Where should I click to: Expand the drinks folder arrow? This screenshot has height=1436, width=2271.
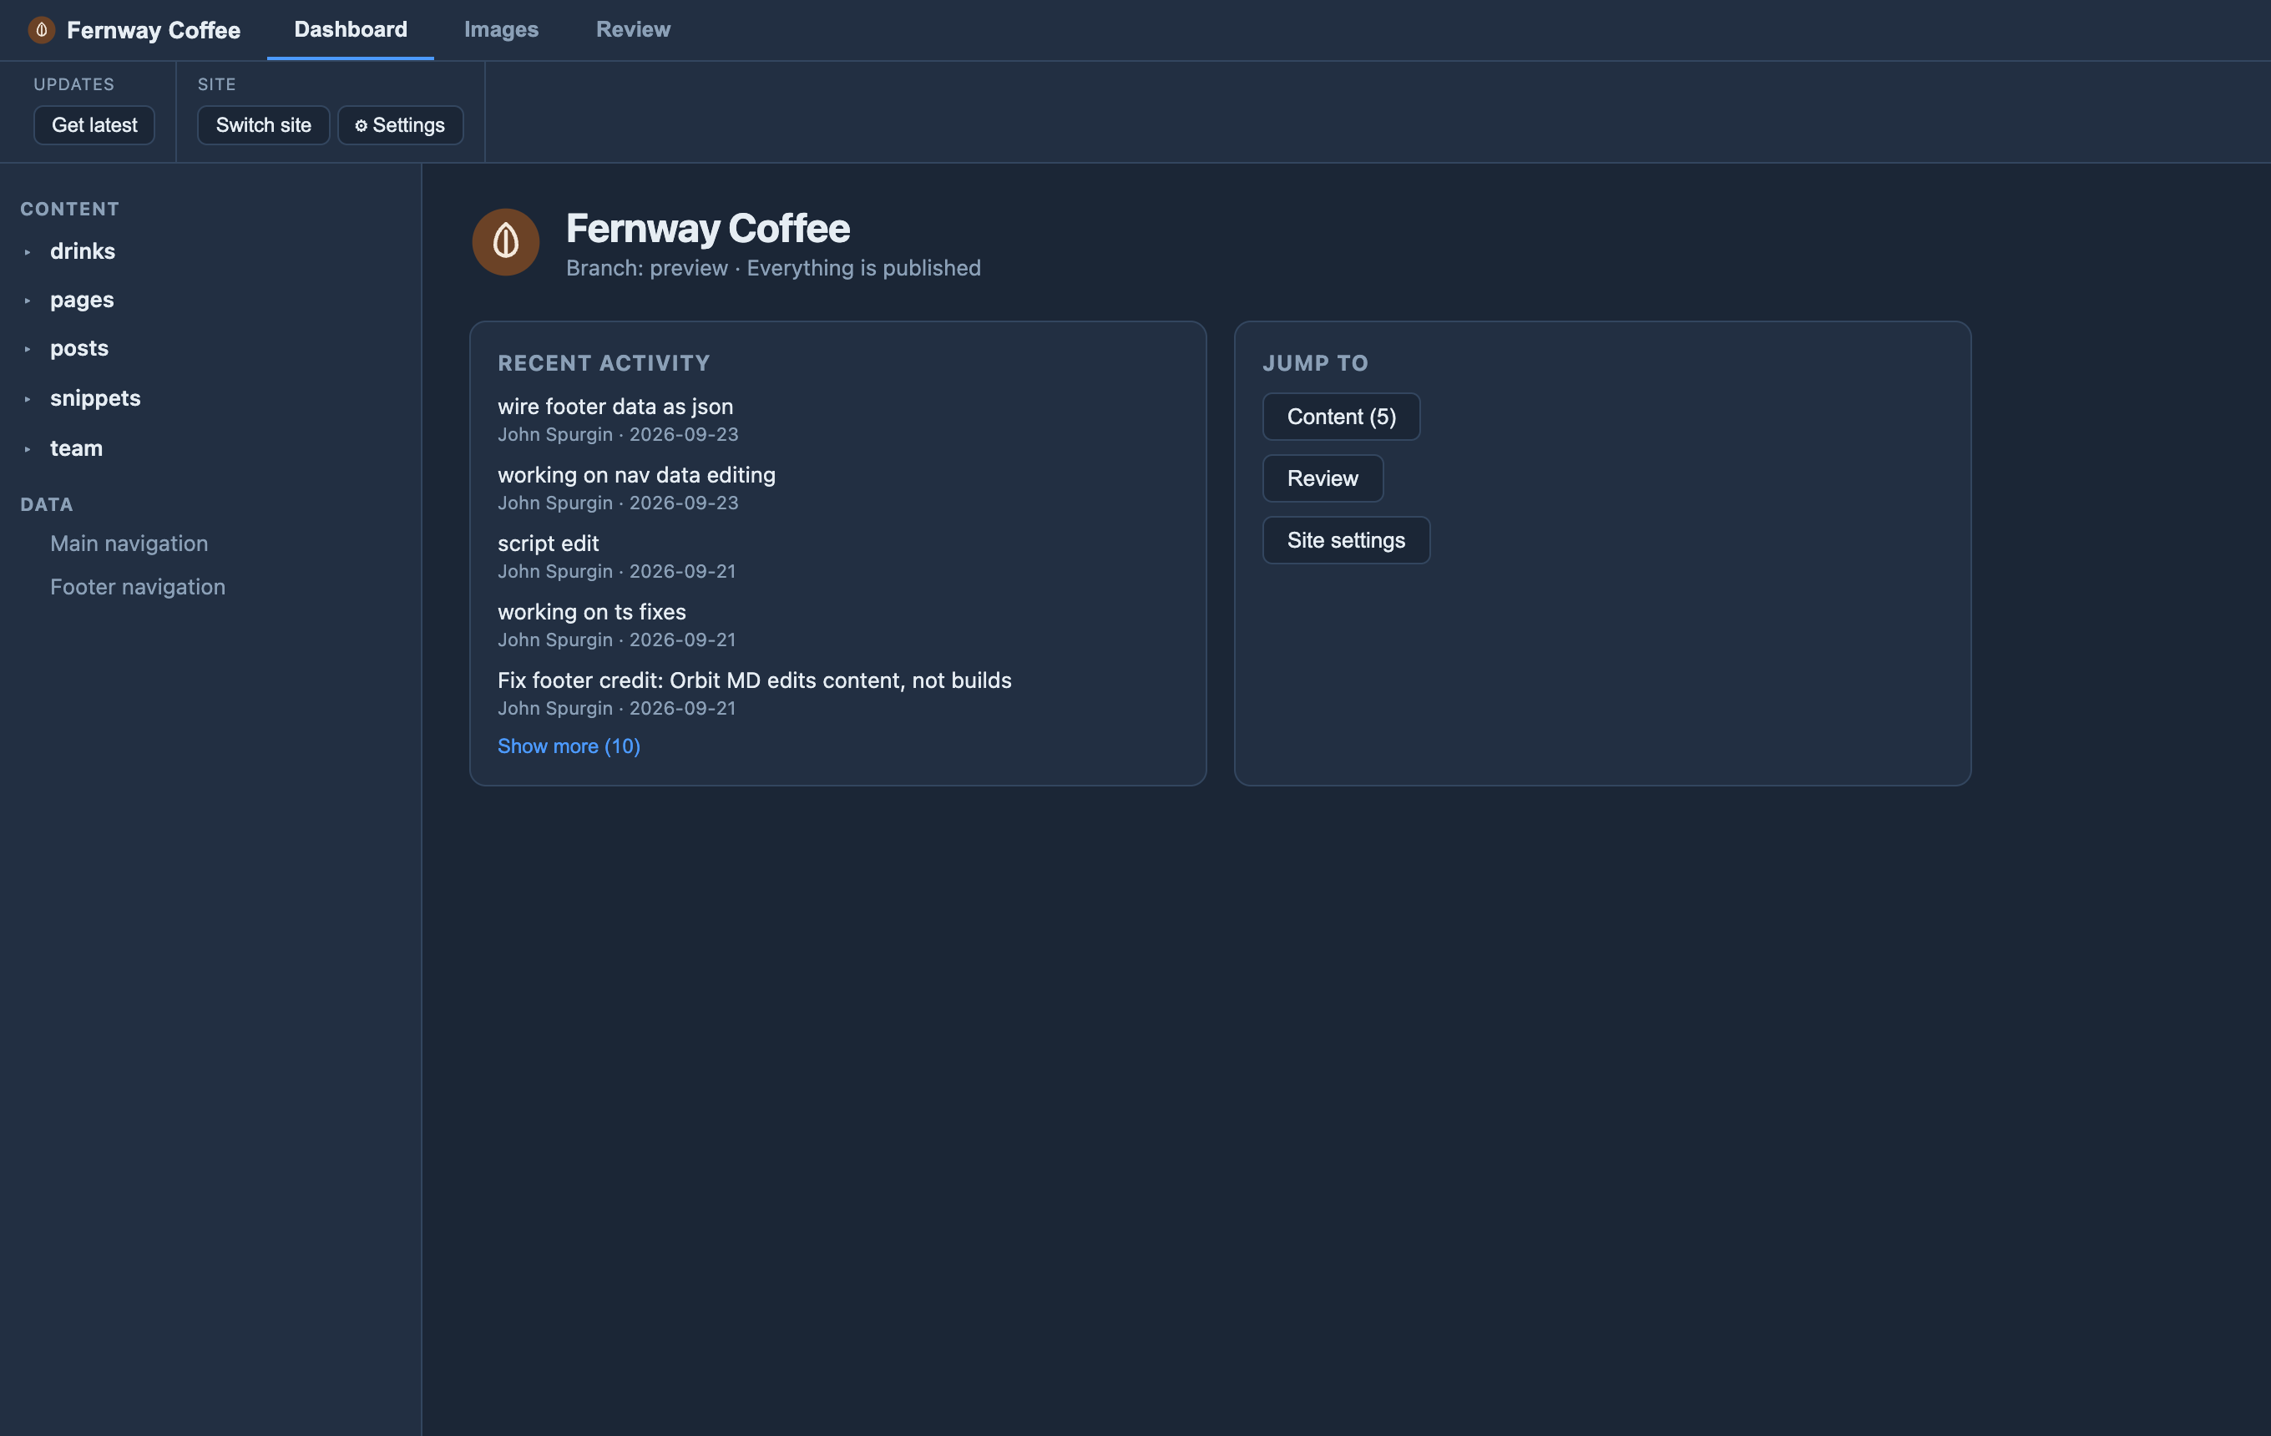point(28,252)
